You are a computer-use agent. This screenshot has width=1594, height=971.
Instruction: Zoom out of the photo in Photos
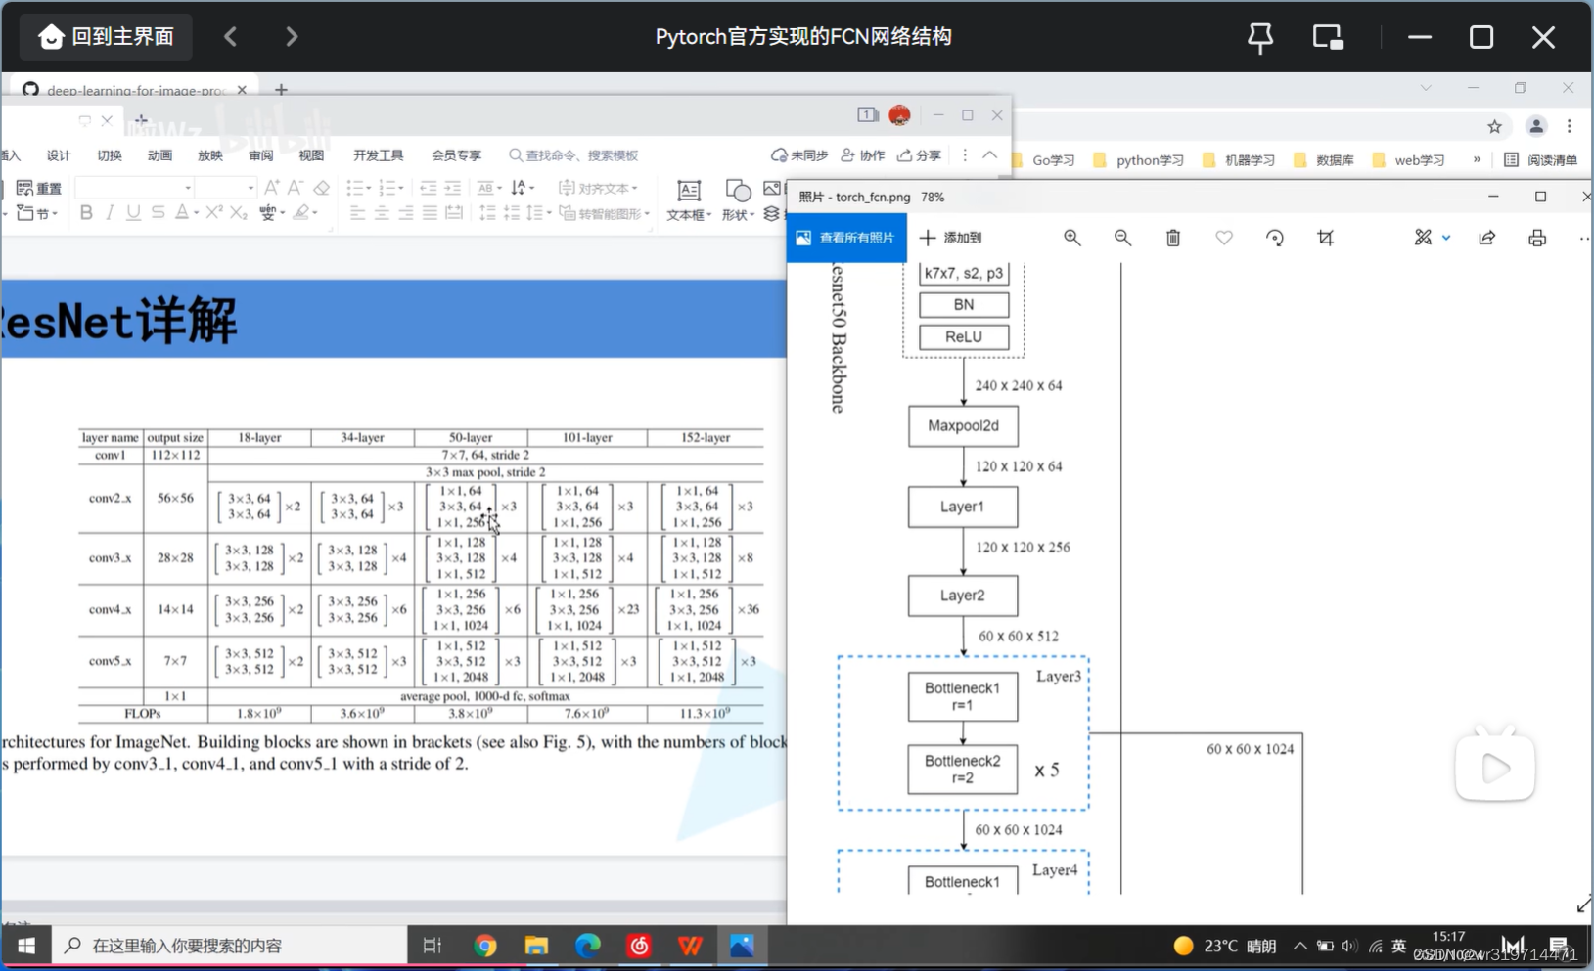pos(1122,238)
